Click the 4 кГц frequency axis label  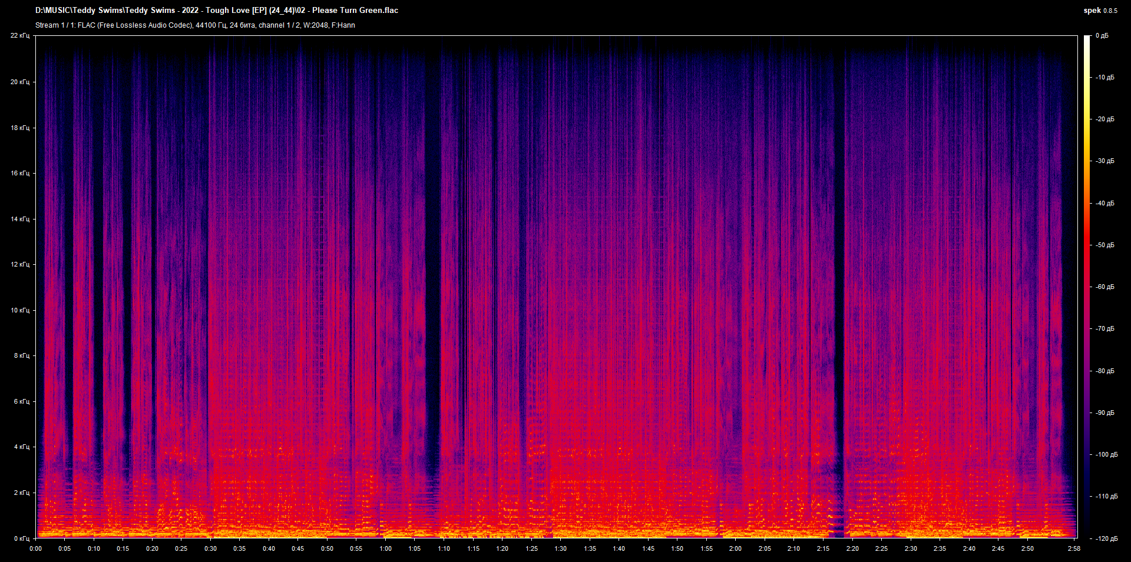[22, 447]
